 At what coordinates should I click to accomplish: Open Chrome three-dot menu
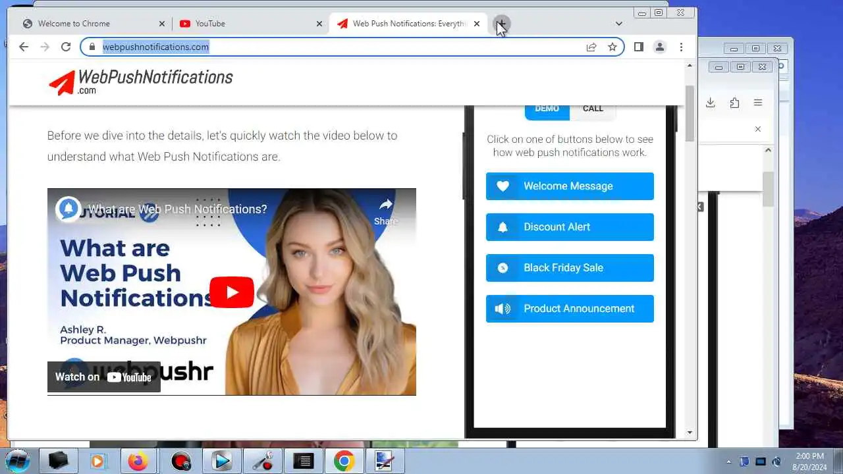pyautogui.click(x=681, y=47)
